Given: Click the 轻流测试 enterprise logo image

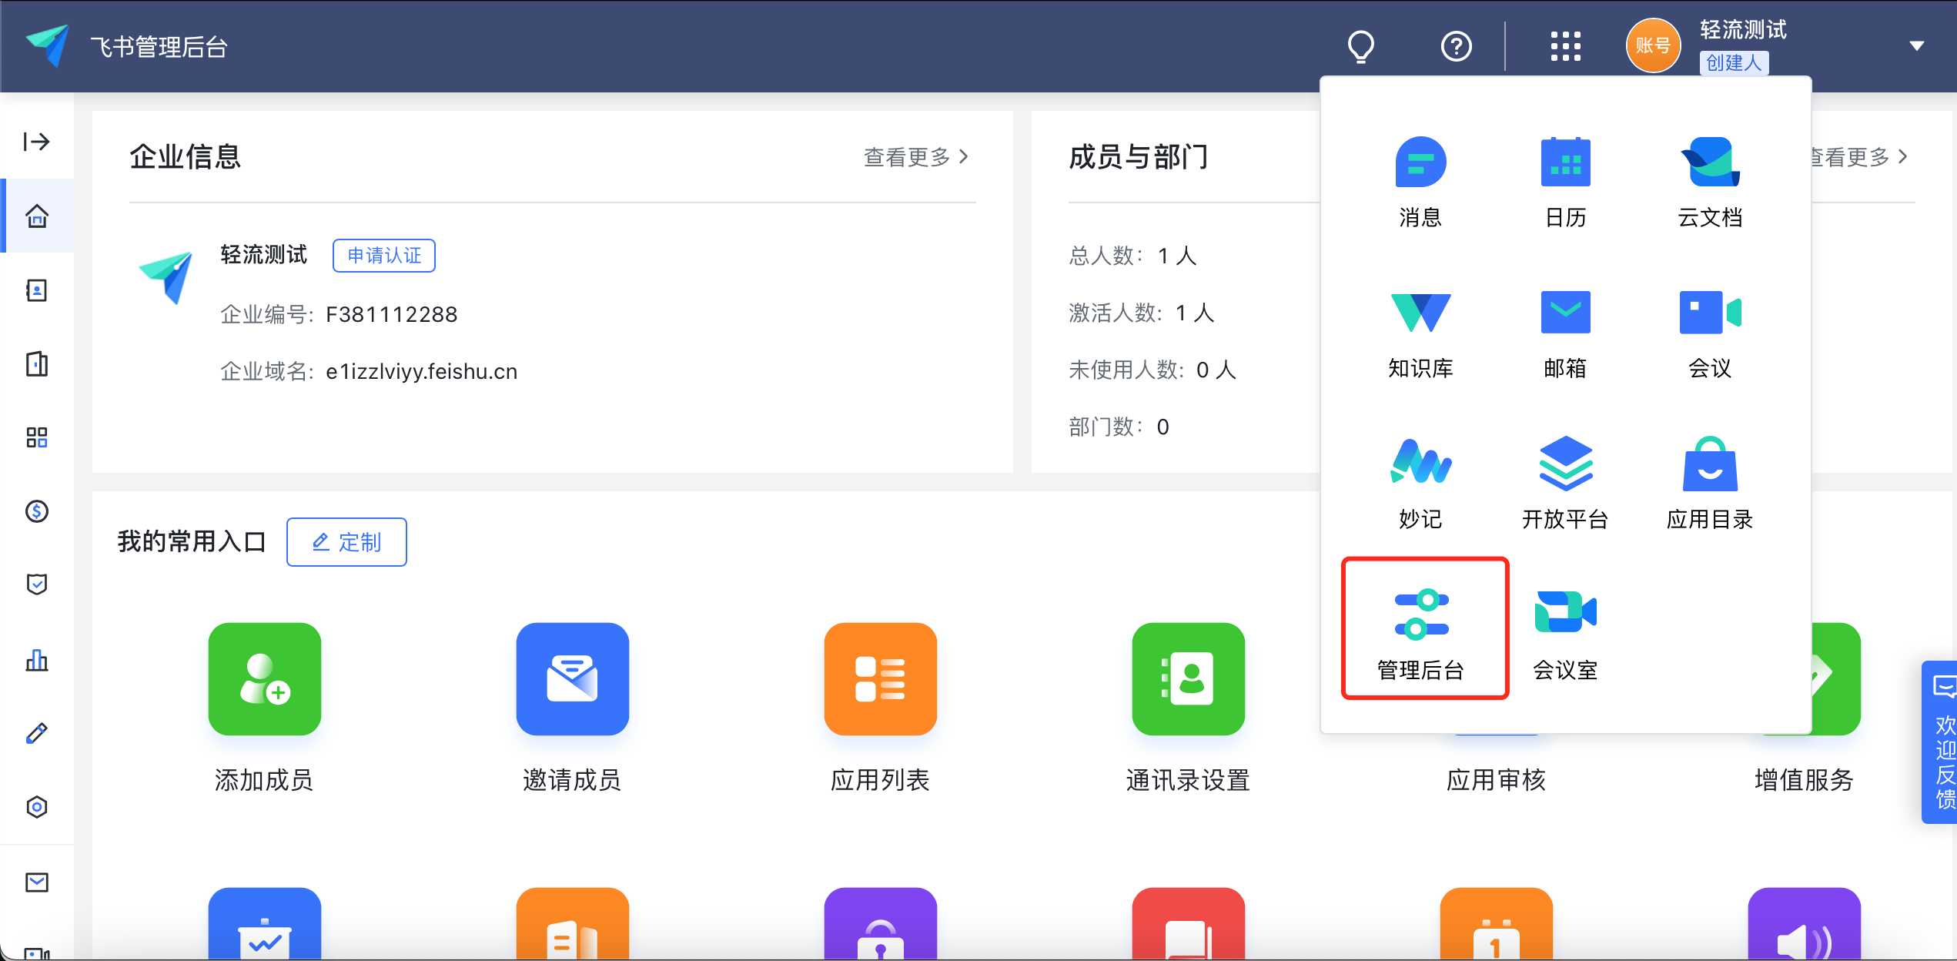Looking at the screenshot, I should [166, 277].
